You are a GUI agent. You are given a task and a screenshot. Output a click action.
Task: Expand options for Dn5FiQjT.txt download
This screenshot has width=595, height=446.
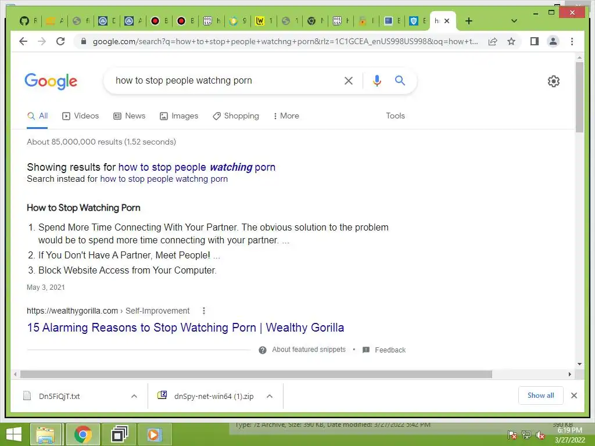pyautogui.click(x=134, y=396)
